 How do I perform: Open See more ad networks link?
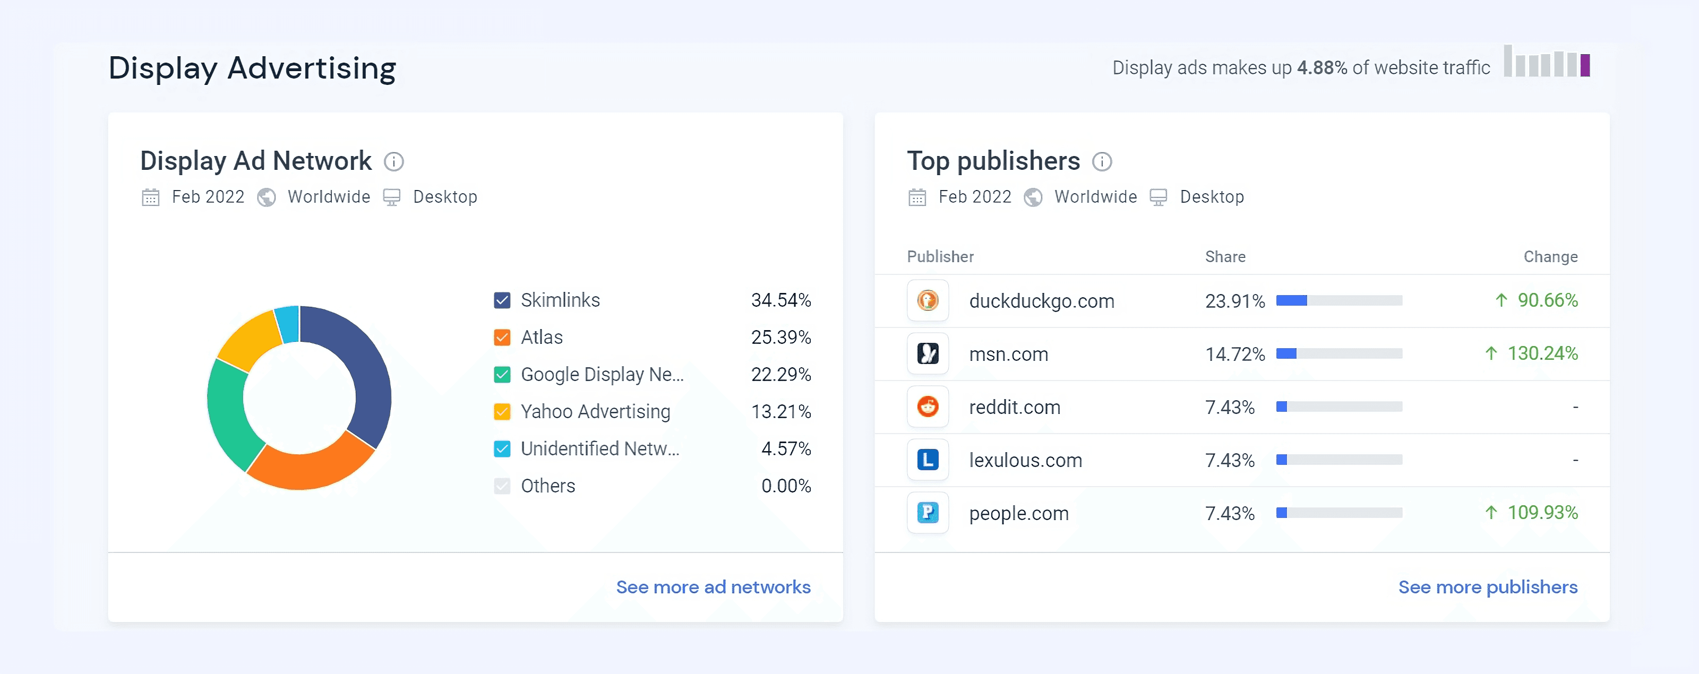(x=713, y=587)
